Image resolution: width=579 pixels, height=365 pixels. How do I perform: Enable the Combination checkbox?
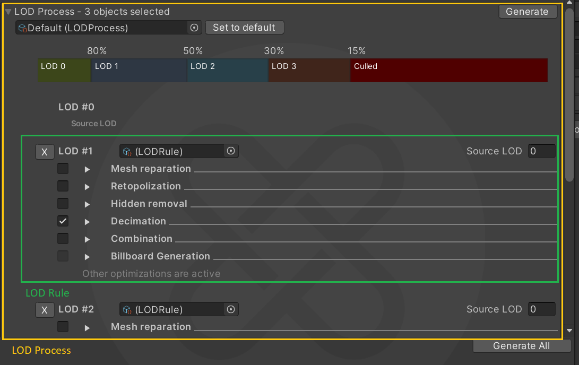point(63,238)
